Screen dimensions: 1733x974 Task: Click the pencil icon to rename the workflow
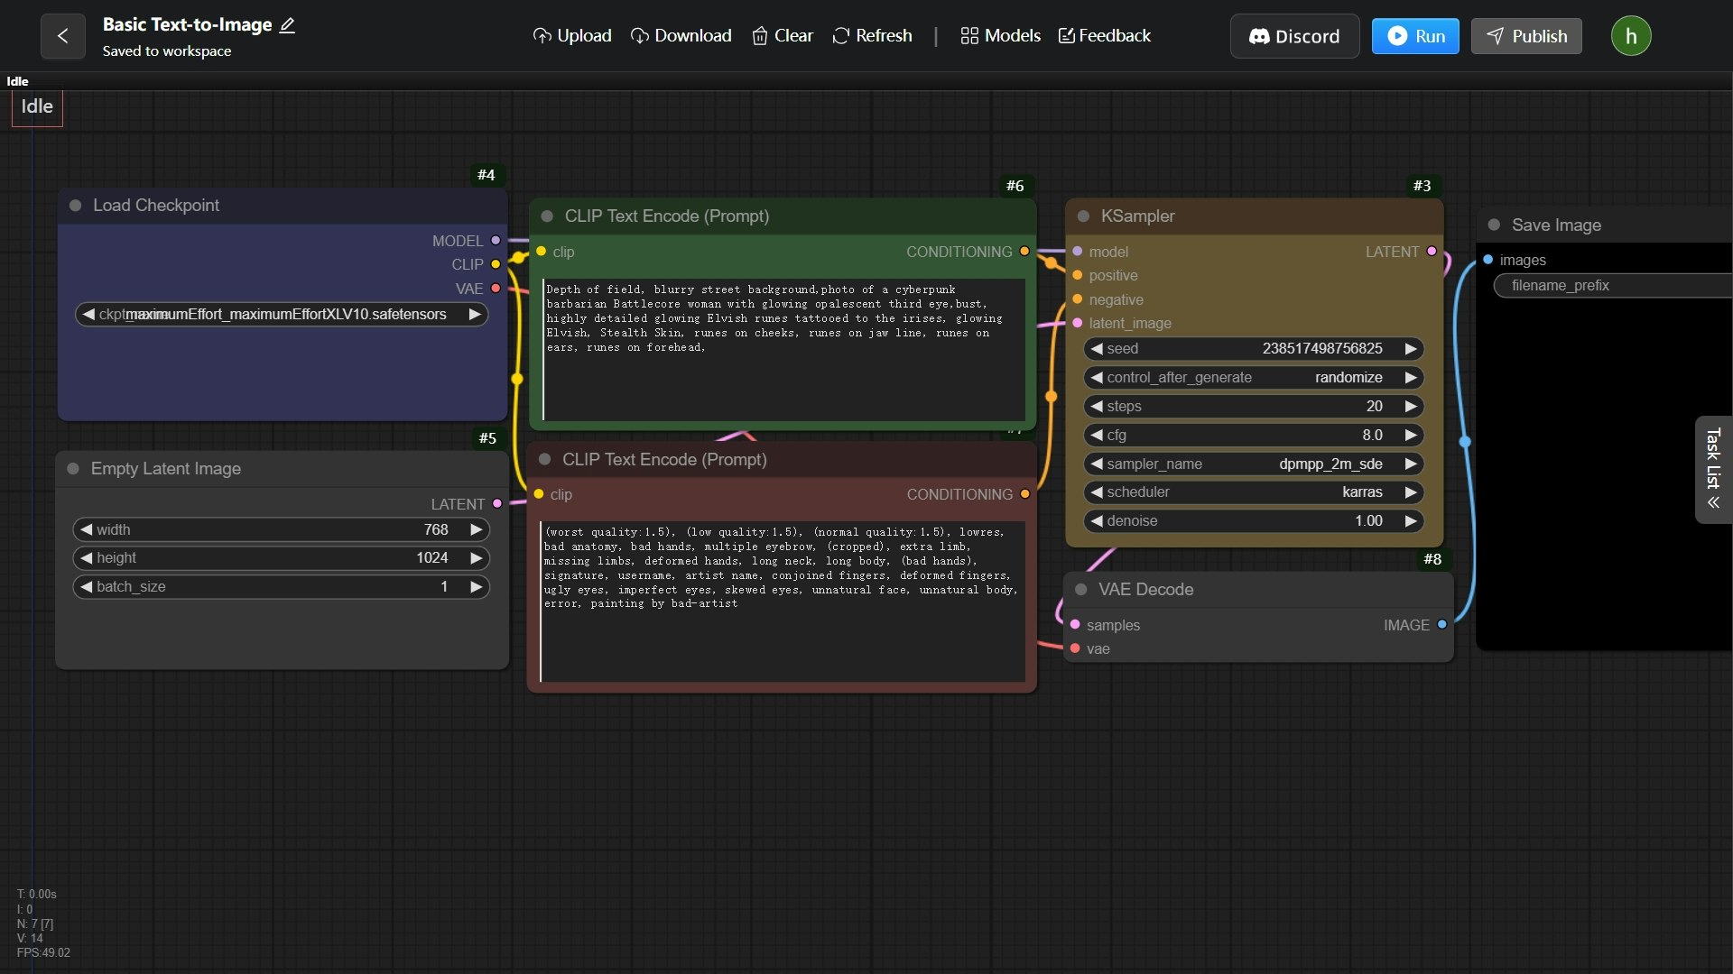(287, 25)
